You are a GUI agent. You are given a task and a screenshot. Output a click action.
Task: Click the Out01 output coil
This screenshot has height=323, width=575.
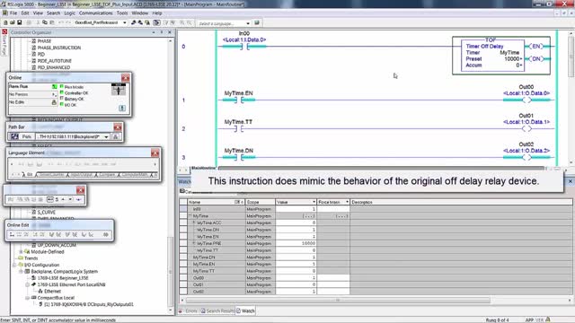click(526, 128)
